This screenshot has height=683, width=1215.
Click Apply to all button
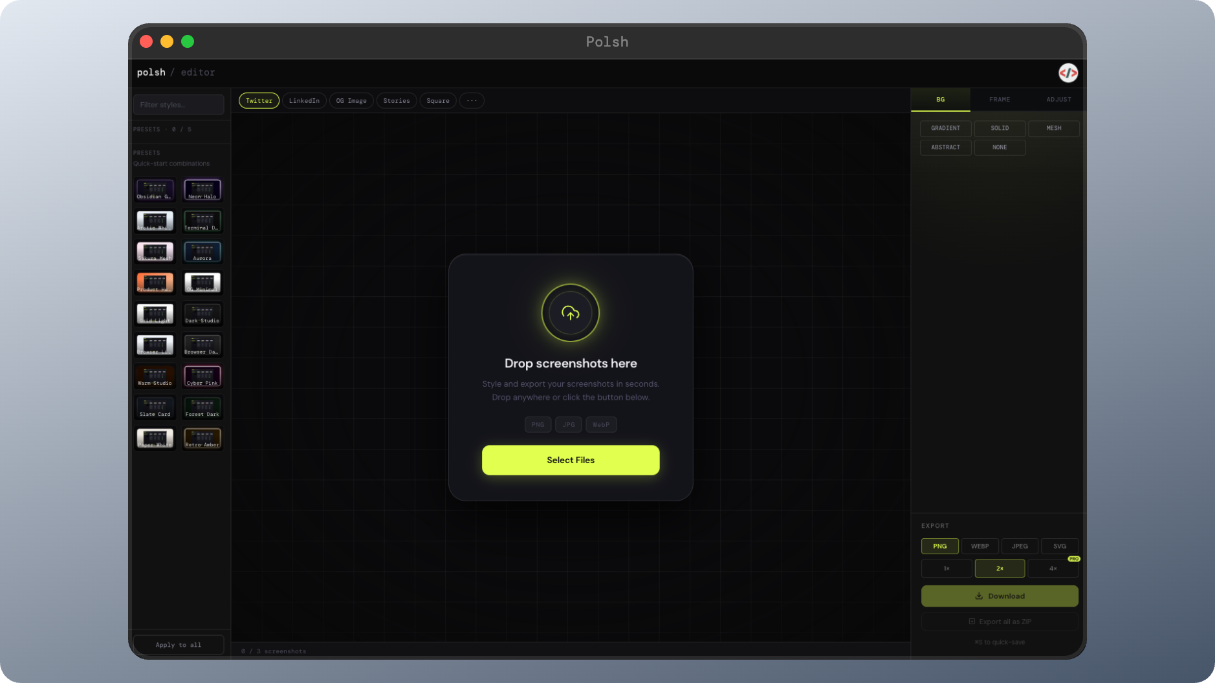[x=179, y=645]
